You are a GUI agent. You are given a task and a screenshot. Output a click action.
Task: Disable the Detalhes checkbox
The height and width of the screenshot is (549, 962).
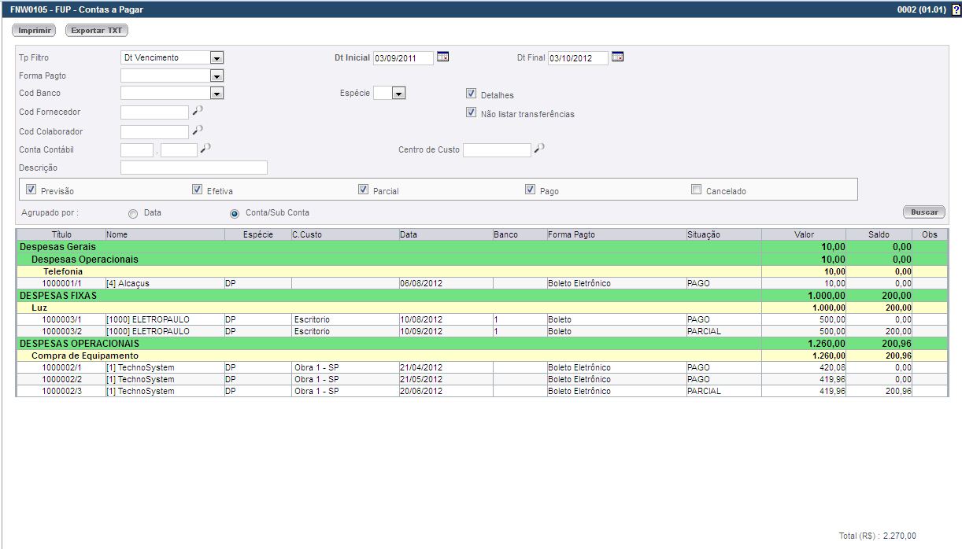point(471,92)
